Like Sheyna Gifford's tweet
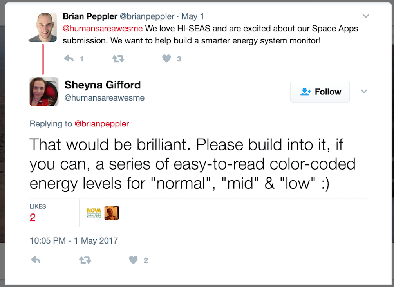 click(133, 260)
